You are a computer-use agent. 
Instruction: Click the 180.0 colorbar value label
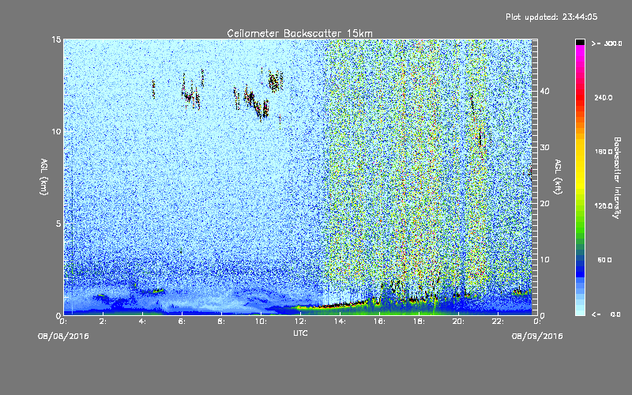[x=603, y=152]
